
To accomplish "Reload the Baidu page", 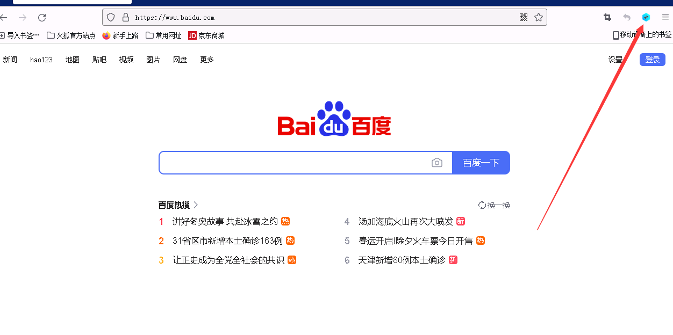I will point(42,17).
